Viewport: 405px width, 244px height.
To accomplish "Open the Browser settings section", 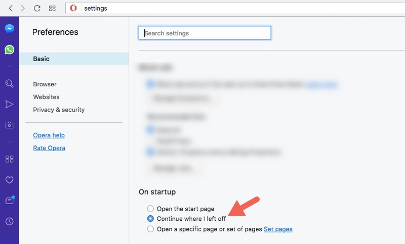I will 45,84.
